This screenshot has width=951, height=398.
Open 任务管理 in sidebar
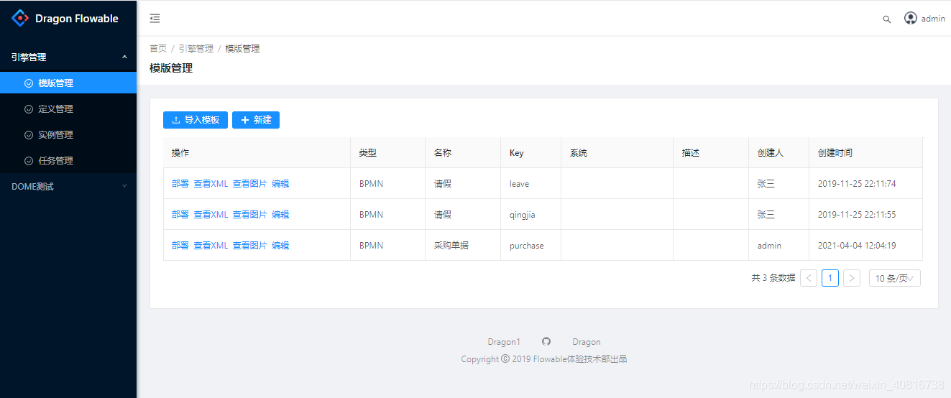click(x=68, y=161)
